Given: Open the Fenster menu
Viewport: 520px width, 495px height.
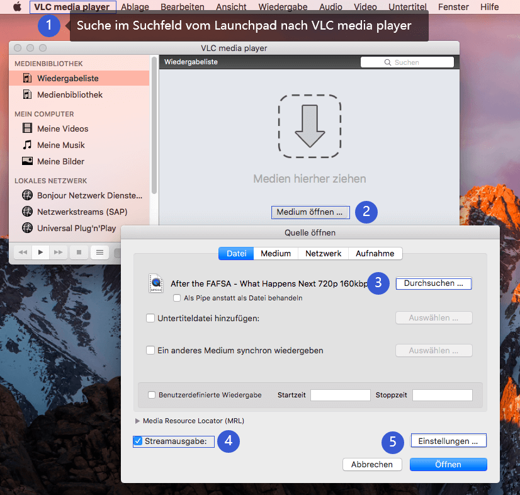Looking at the screenshot, I should [453, 7].
